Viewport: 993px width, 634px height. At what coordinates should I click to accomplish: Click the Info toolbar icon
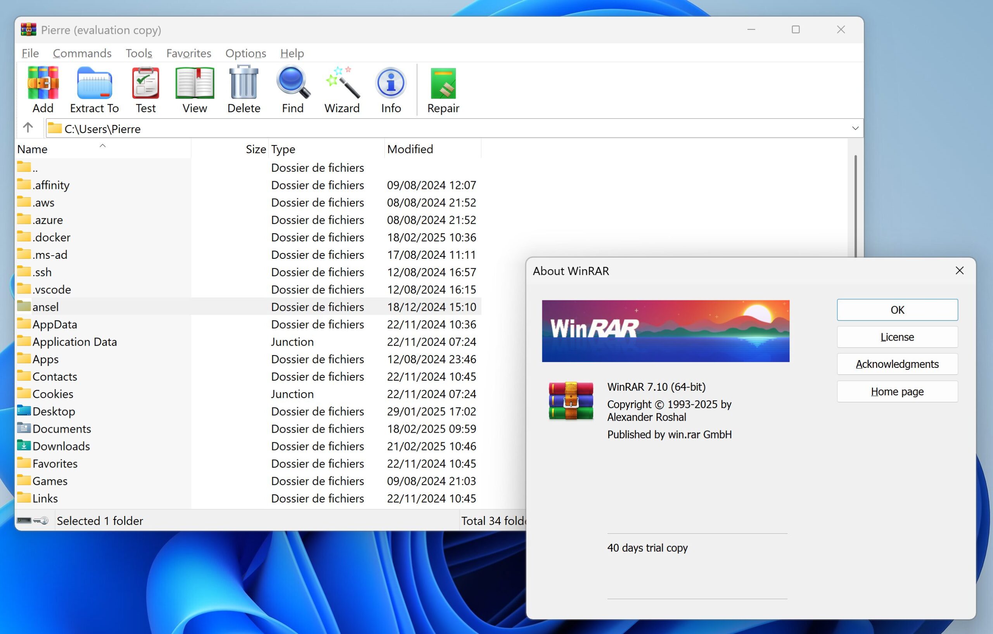coord(391,83)
